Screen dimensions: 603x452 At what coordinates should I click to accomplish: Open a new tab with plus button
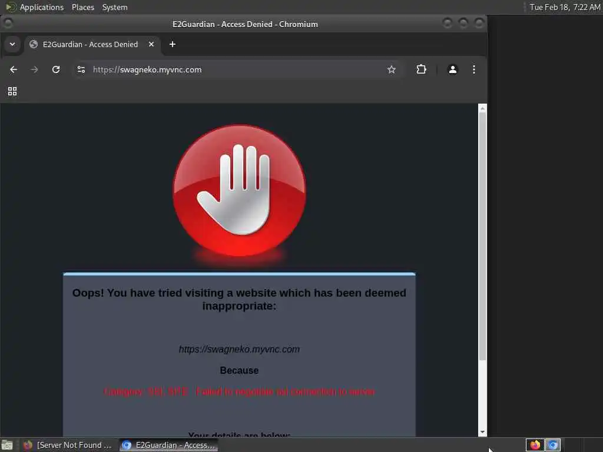pos(173,44)
